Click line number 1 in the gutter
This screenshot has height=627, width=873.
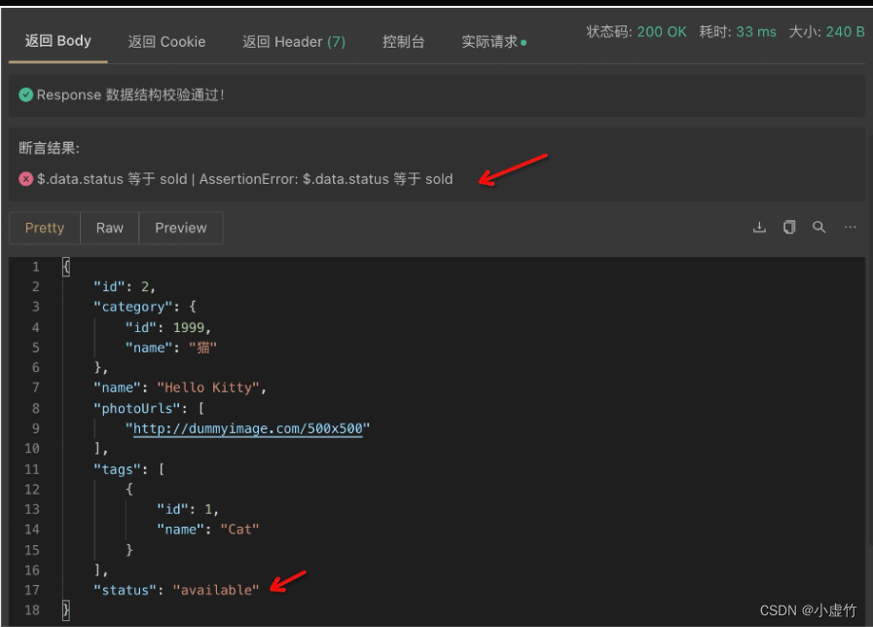coord(36,267)
